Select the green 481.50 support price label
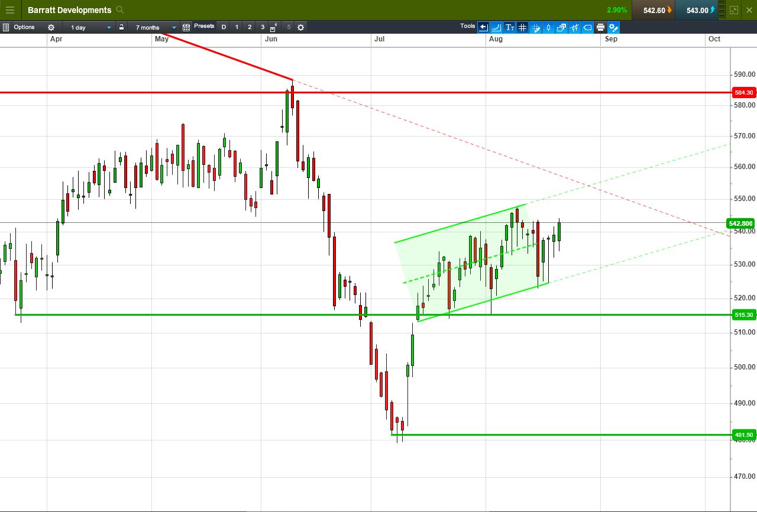757x512 pixels. [743, 435]
